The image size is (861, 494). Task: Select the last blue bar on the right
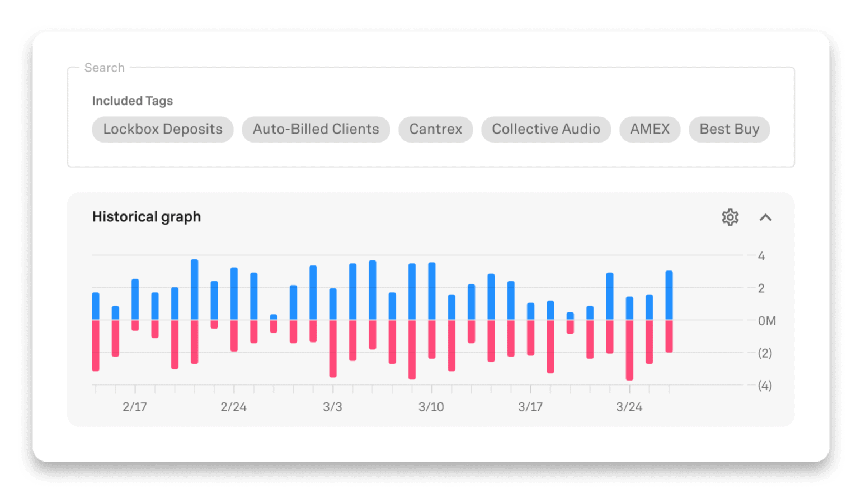click(669, 295)
